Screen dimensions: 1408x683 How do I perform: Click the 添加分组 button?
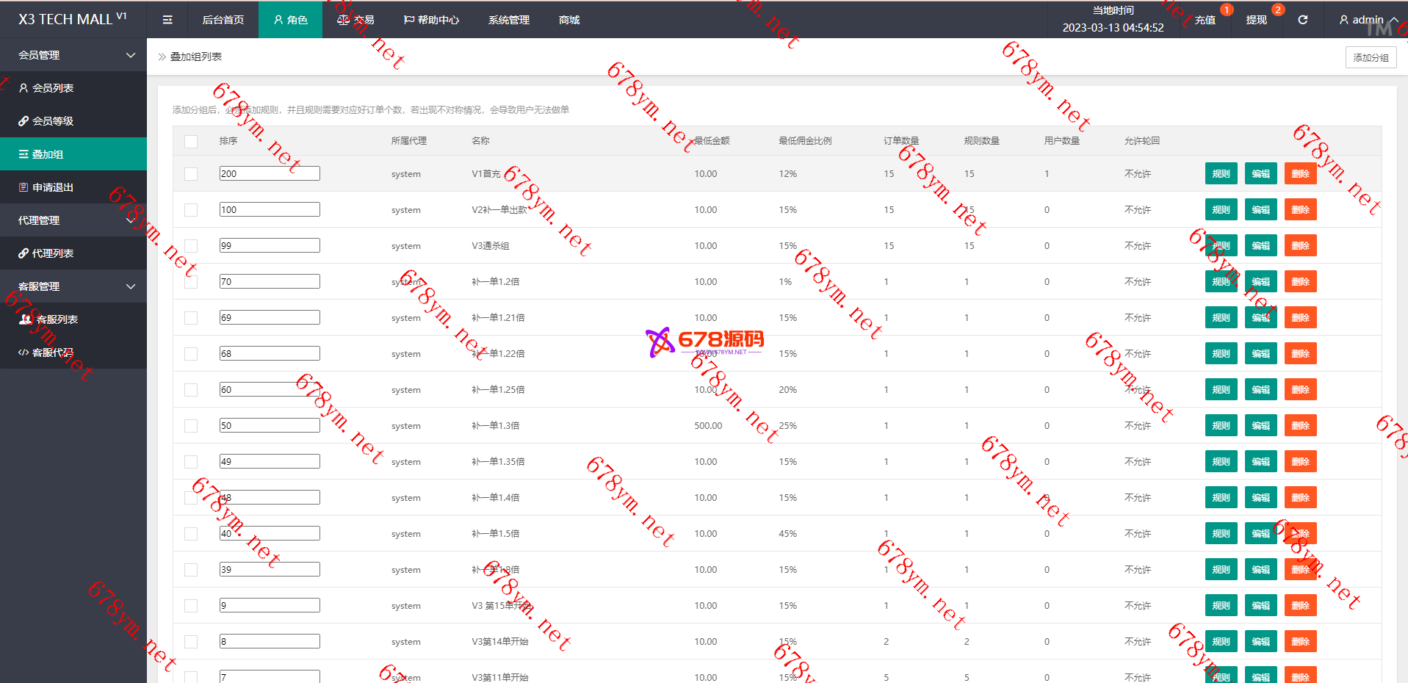coord(1371,57)
